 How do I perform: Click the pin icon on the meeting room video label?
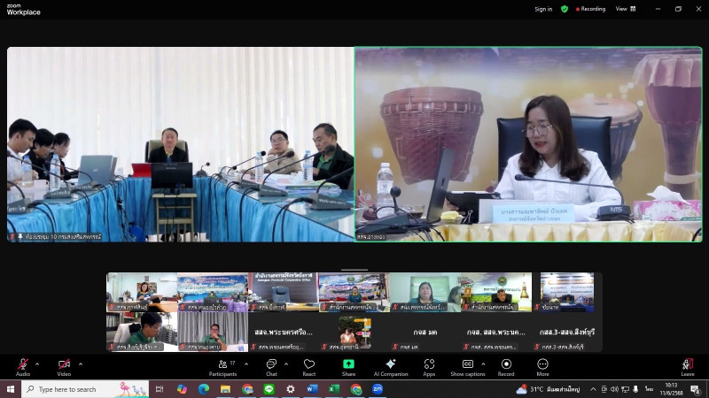point(19,236)
